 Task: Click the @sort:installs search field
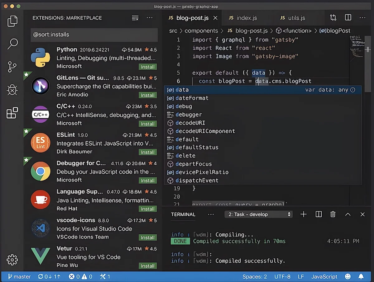pos(94,35)
